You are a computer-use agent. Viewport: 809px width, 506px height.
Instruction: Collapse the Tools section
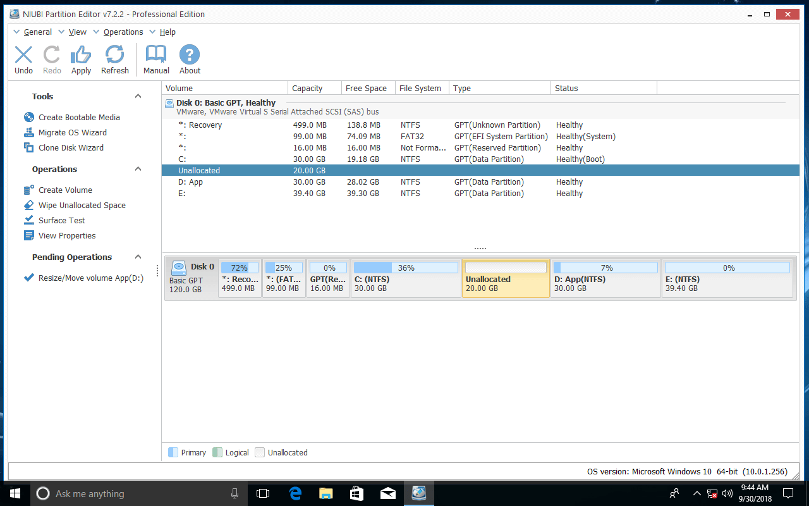coord(138,96)
